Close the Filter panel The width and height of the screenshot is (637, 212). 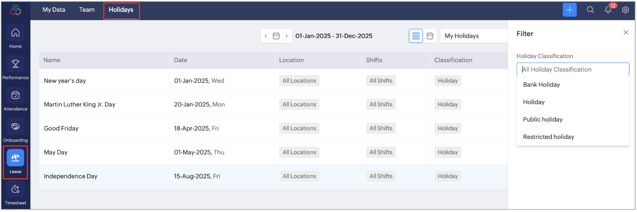[626, 33]
